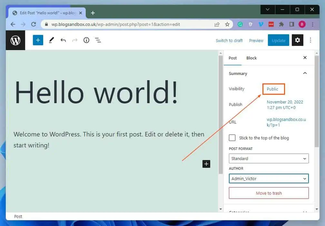Click the black add block button in canvas
325x226 pixels.
(206, 164)
